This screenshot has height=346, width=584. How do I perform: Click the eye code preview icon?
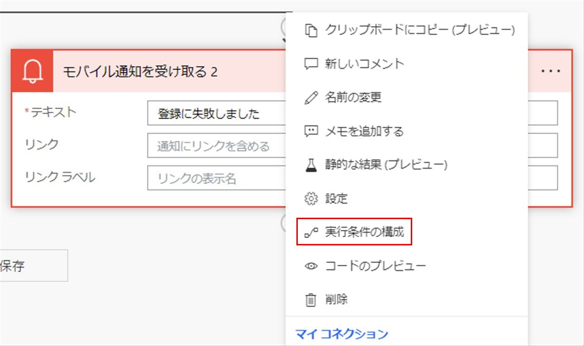[x=310, y=266]
